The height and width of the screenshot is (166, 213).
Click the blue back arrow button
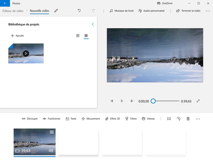pyautogui.click(x=5, y=3)
